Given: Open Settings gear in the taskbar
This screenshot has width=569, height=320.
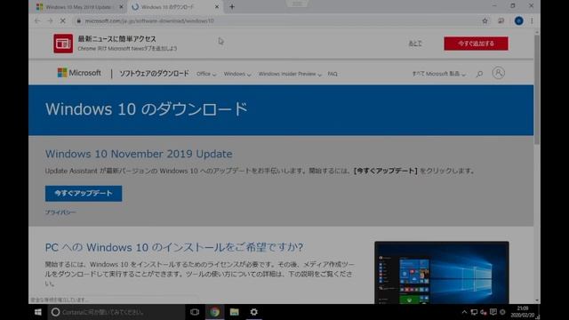Looking at the screenshot, I should tap(254, 312).
